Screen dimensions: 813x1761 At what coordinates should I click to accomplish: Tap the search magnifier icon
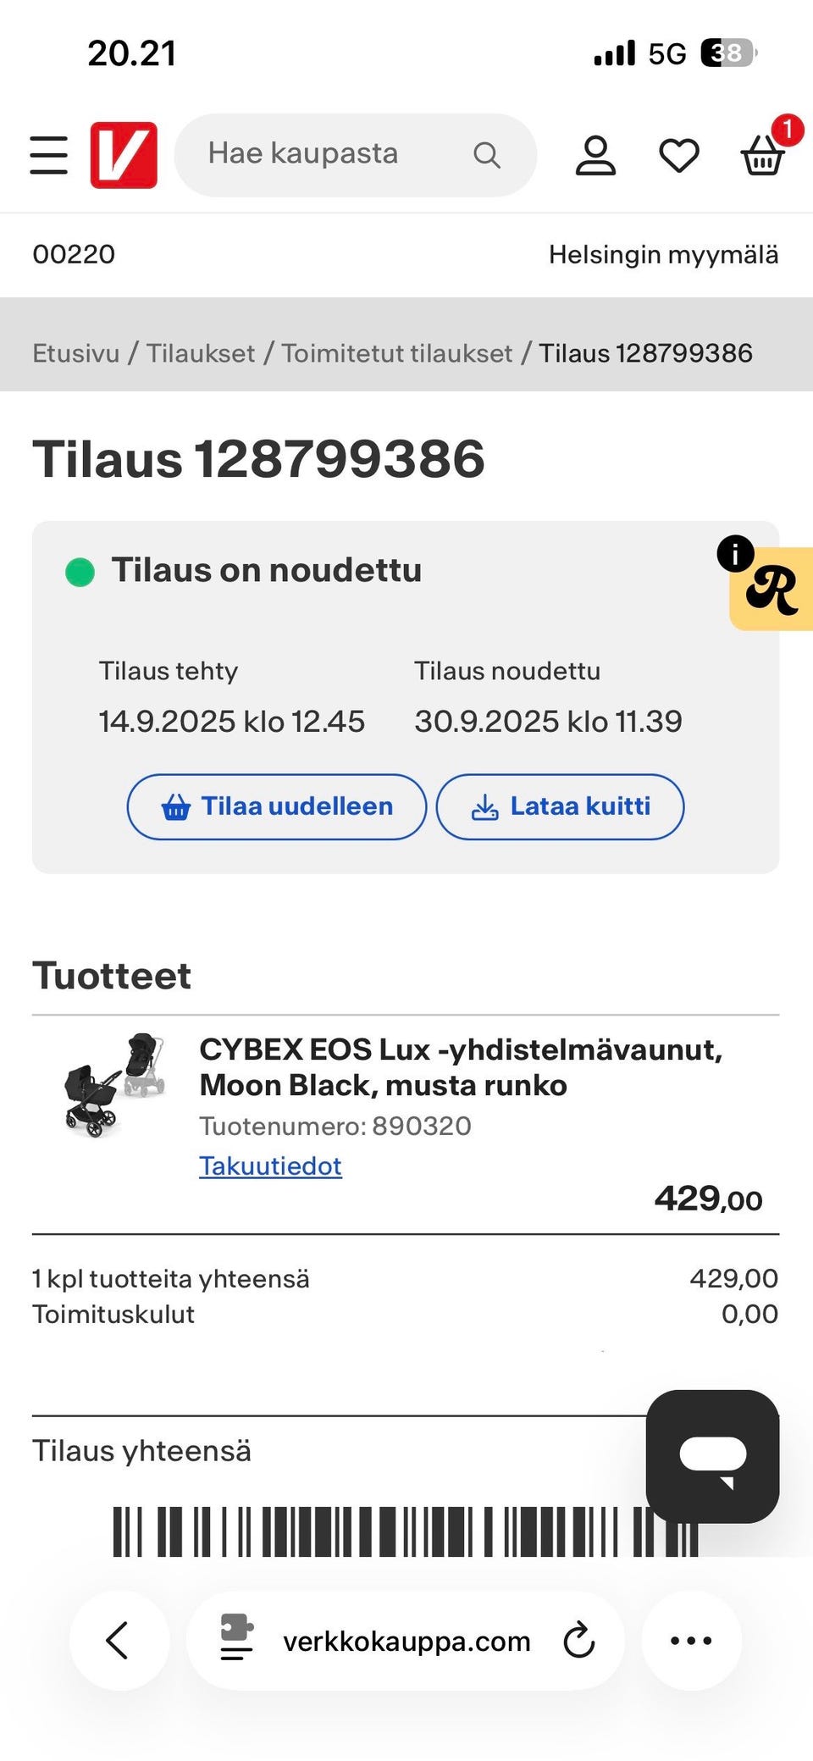(x=486, y=155)
